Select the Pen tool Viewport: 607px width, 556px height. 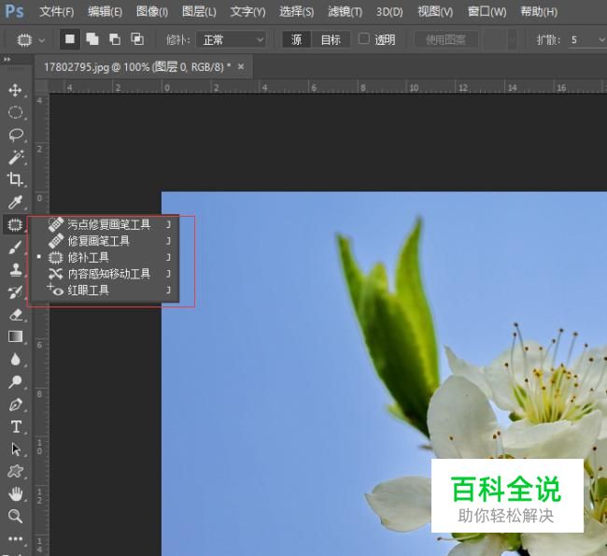pyautogui.click(x=15, y=405)
